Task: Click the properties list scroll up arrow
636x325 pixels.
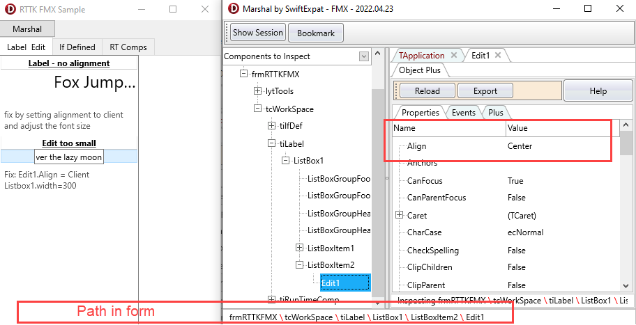Action: point(626,125)
